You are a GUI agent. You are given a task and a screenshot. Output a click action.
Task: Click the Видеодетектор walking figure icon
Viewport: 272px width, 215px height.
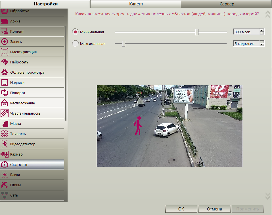[5, 144]
